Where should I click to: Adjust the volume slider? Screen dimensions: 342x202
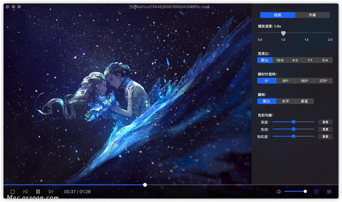click(305, 191)
